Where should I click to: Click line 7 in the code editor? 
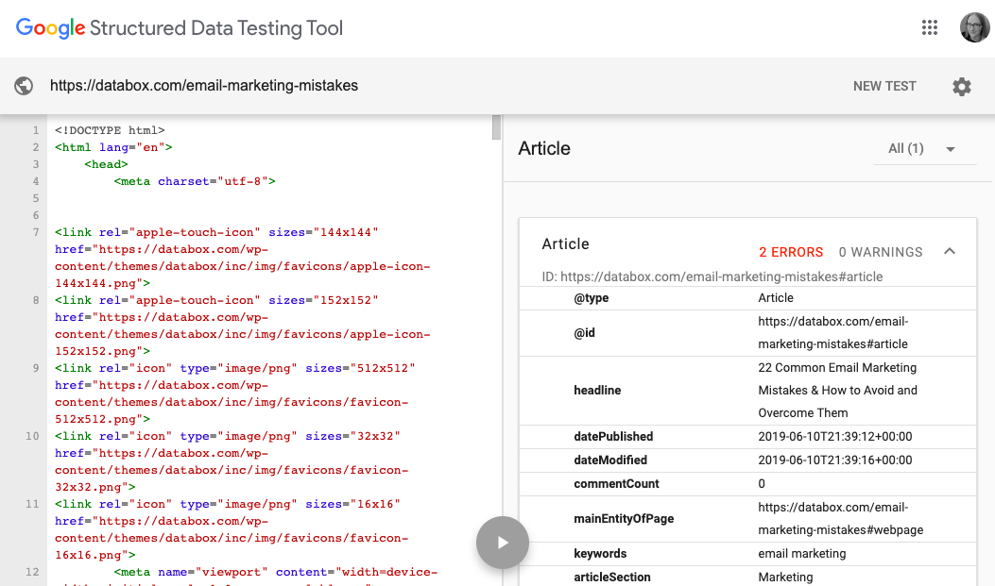click(x=216, y=232)
